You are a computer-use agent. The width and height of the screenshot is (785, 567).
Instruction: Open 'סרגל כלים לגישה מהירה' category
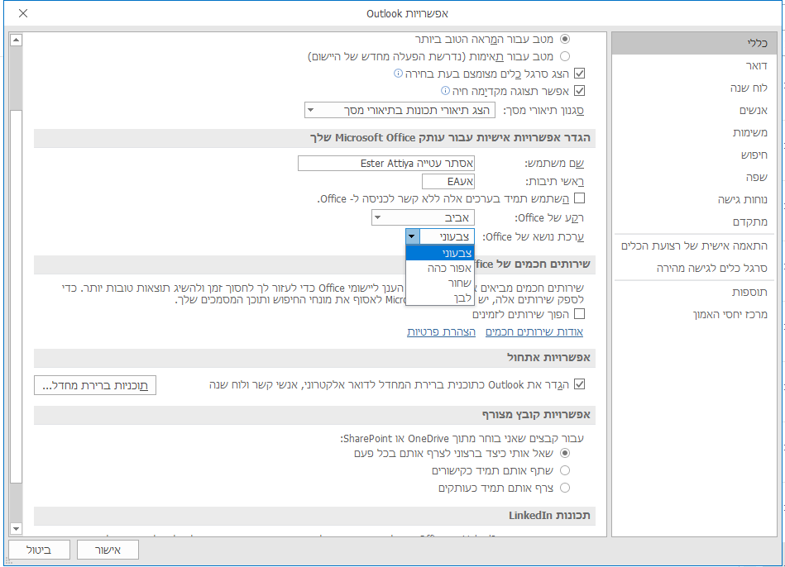[694, 269]
